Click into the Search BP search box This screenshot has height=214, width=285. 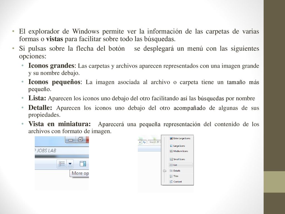(x=154, y=142)
